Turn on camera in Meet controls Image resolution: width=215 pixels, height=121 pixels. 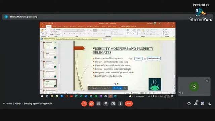point(91,104)
